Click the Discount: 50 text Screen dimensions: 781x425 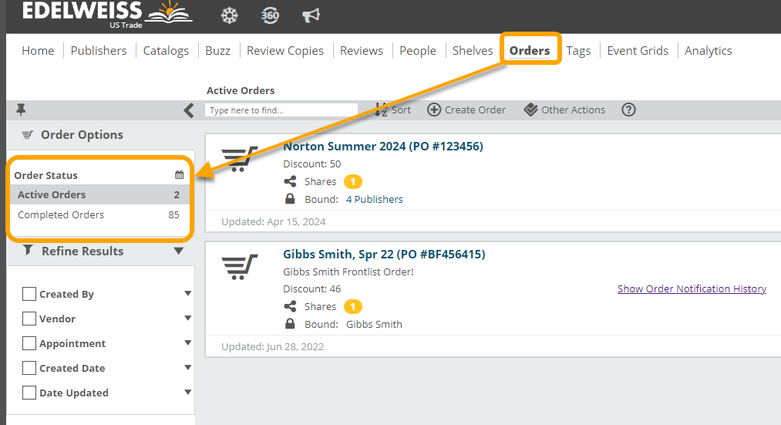tap(311, 164)
